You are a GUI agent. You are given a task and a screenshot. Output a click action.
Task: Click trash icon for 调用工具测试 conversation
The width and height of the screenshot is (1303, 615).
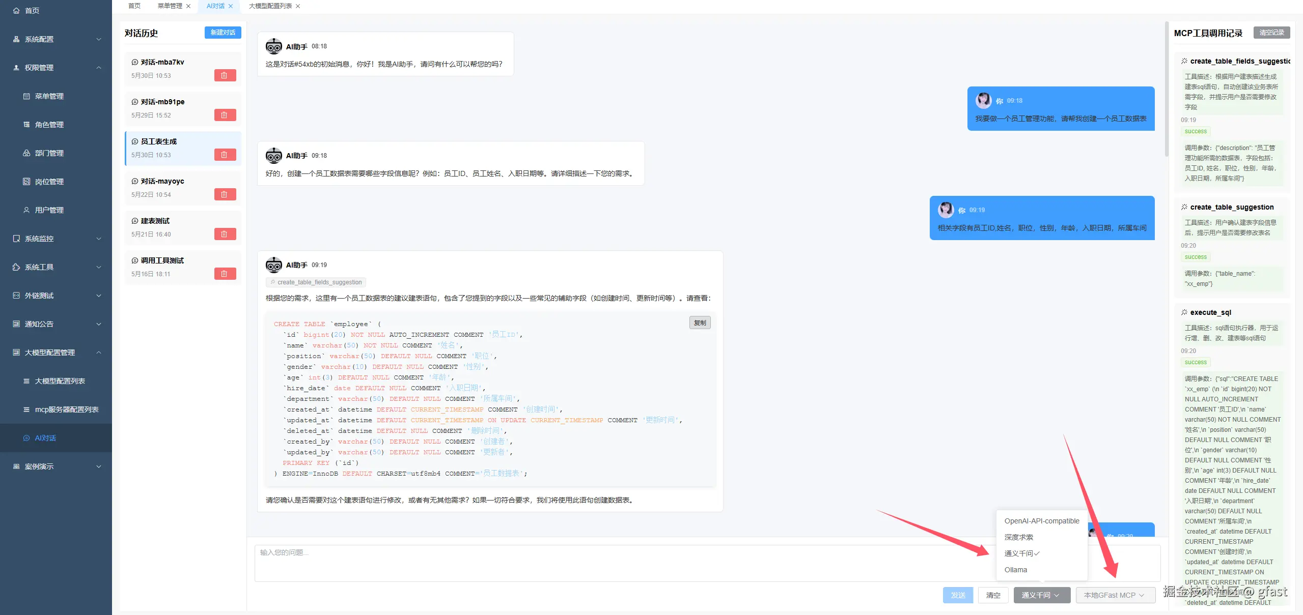pyautogui.click(x=225, y=274)
